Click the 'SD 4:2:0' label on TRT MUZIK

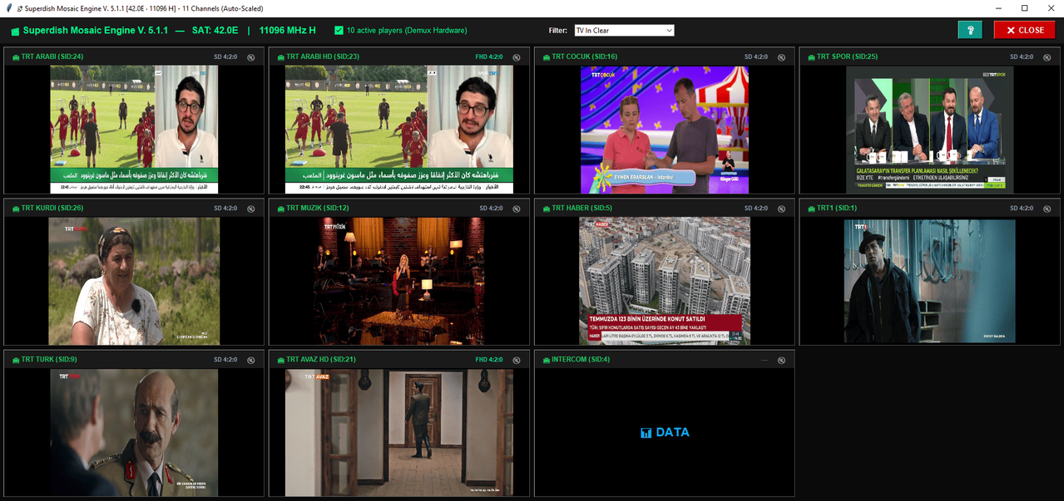(491, 209)
